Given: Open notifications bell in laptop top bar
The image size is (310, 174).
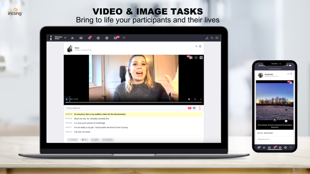Looking at the screenshot, I should (89, 38).
